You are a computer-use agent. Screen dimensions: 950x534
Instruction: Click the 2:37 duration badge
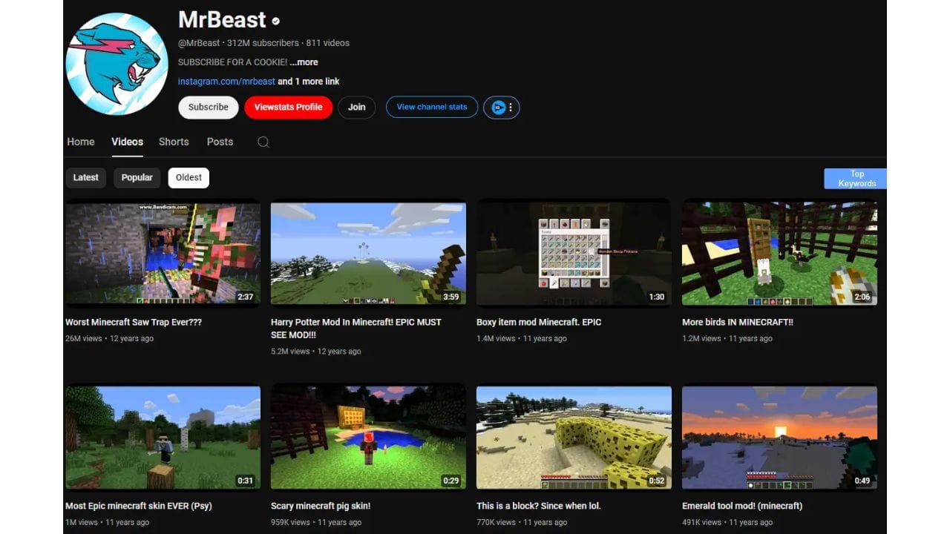pos(246,297)
